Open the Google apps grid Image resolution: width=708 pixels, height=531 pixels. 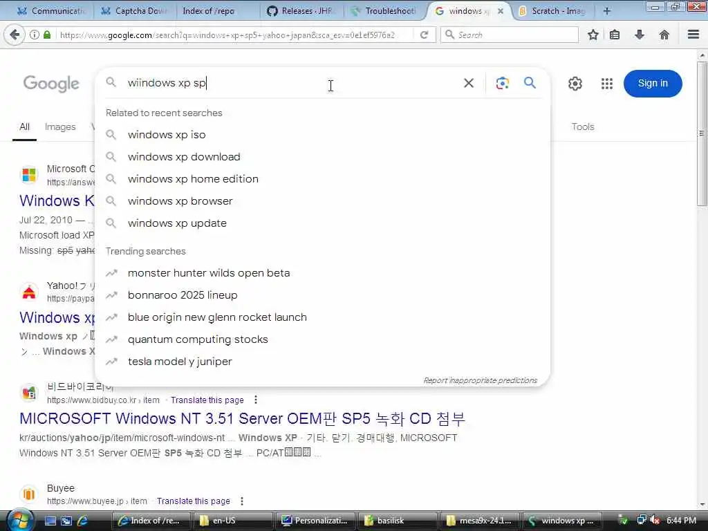coord(607,84)
